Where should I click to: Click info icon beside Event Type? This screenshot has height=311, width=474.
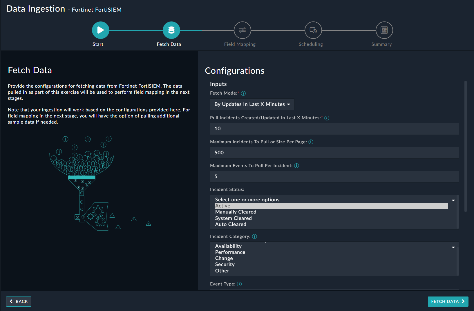pos(239,284)
